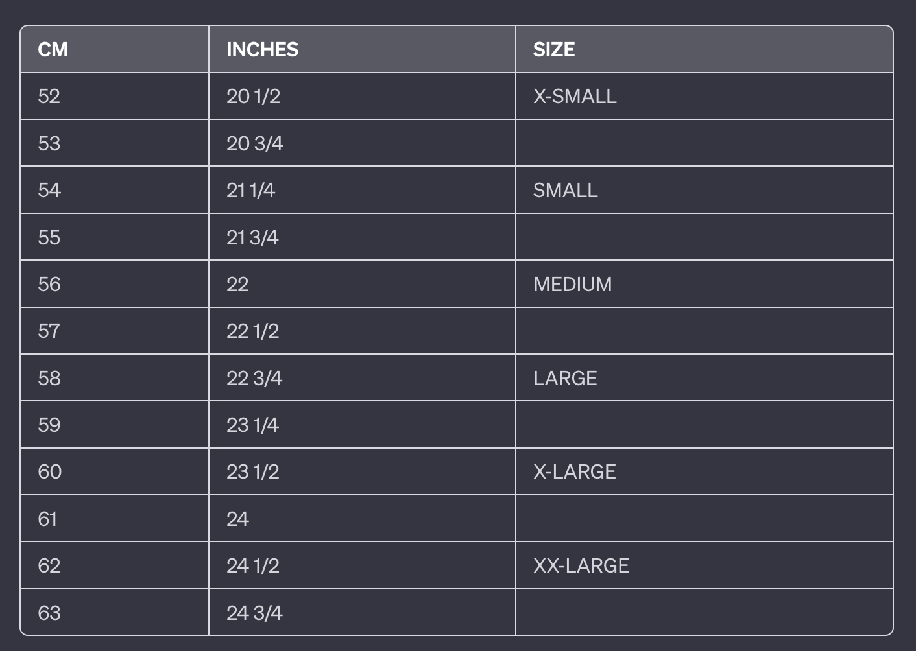Screen dimensions: 916x651
Task: Click the 63 cm cell
Action: click(49, 613)
